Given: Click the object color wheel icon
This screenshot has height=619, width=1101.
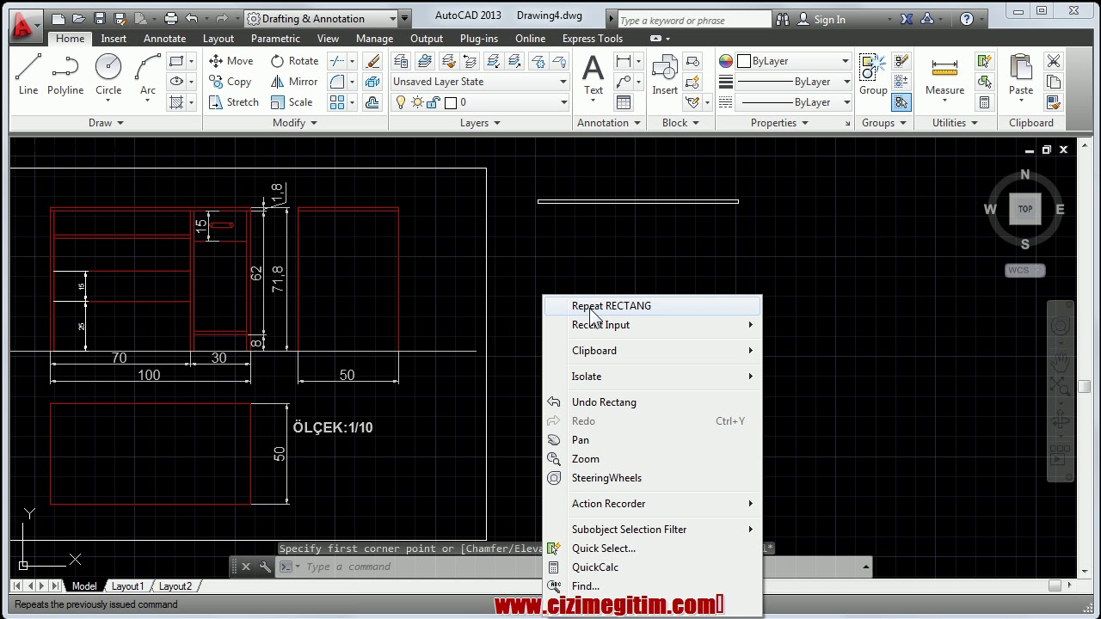Looking at the screenshot, I should 726,61.
